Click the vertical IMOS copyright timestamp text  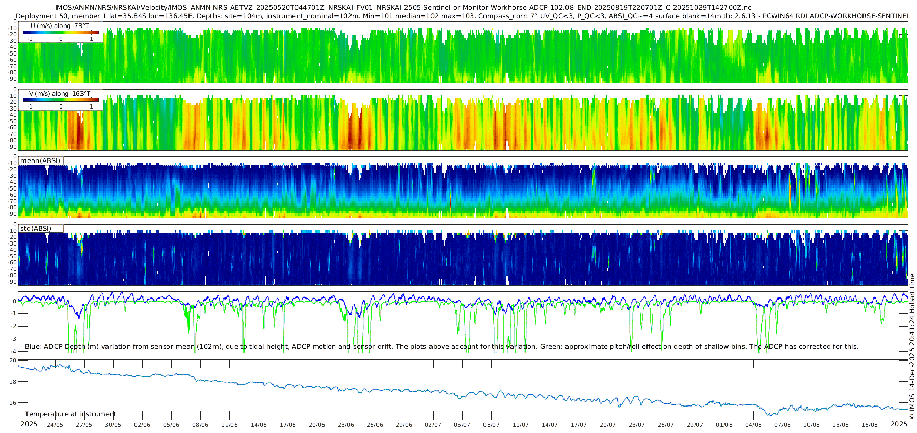pos(912,346)
